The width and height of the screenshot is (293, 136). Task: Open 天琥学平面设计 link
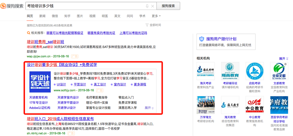pyautogui.click(x=68, y=102)
